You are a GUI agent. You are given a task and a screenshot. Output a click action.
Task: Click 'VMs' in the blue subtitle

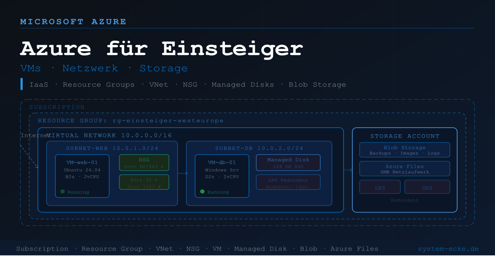pos(31,68)
